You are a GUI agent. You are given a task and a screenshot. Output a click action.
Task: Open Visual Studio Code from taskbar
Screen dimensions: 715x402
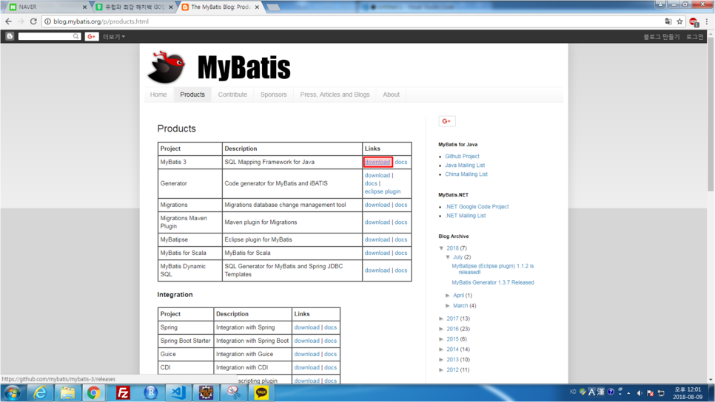coord(178,392)
